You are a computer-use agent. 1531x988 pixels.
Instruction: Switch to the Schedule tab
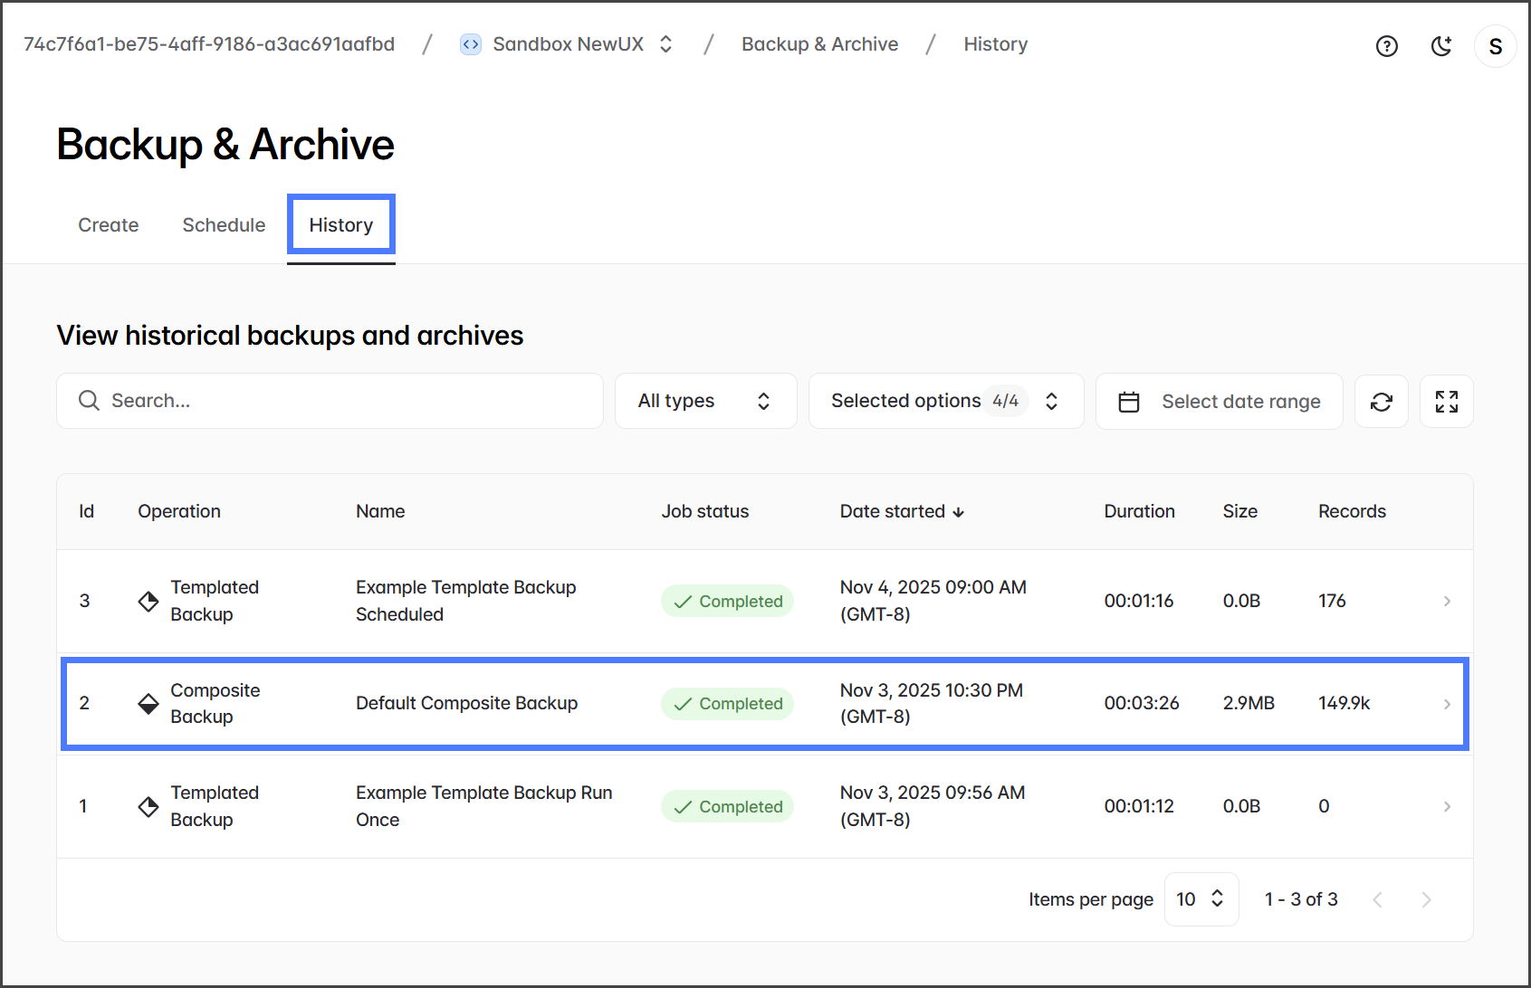coord(224,225)
